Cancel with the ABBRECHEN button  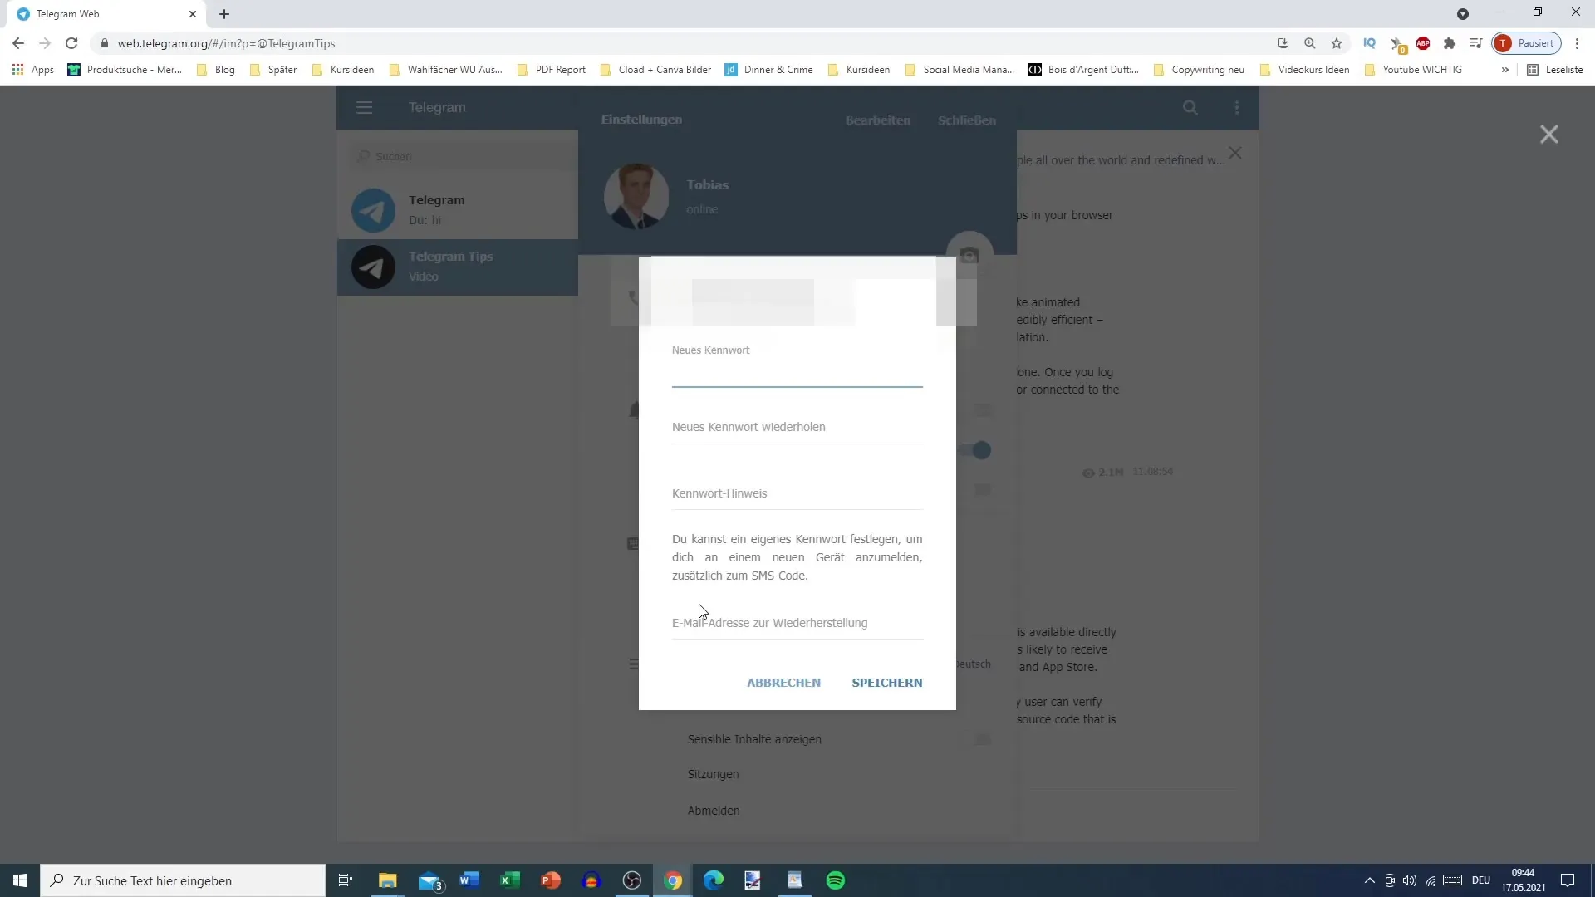(x=783, y=683)
